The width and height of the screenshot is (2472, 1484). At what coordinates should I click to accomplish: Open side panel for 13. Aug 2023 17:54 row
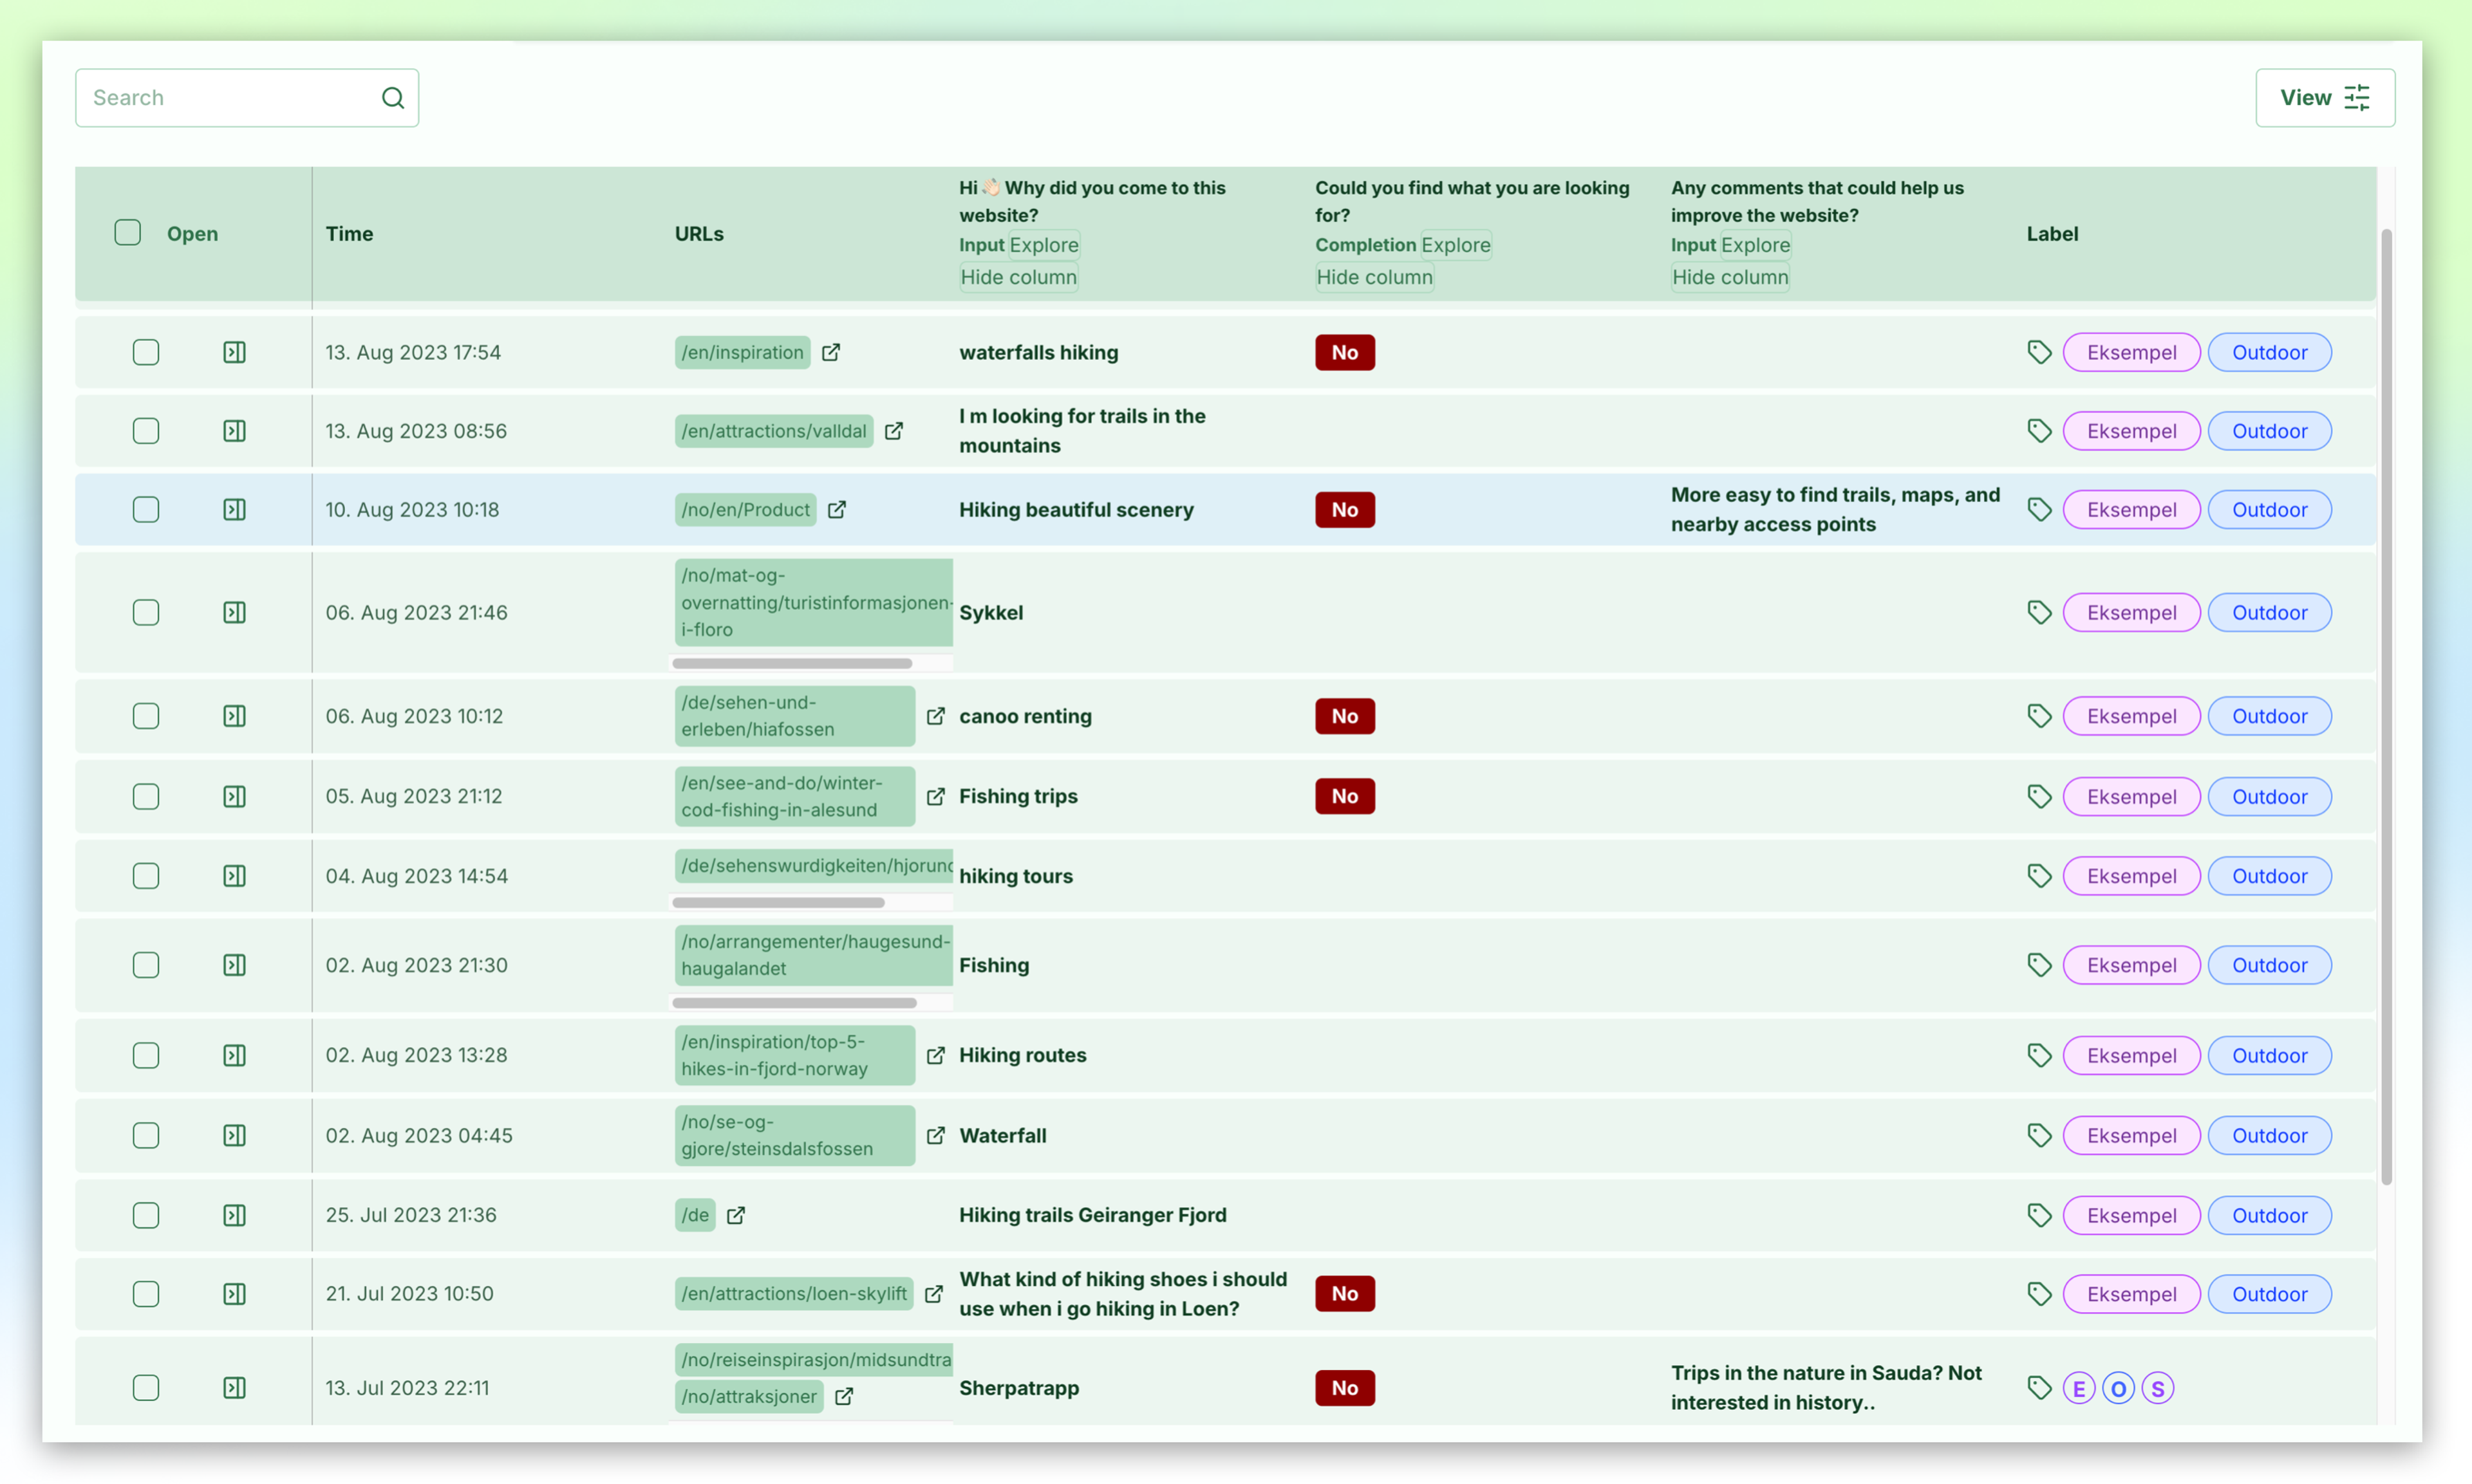coord(234,352)
